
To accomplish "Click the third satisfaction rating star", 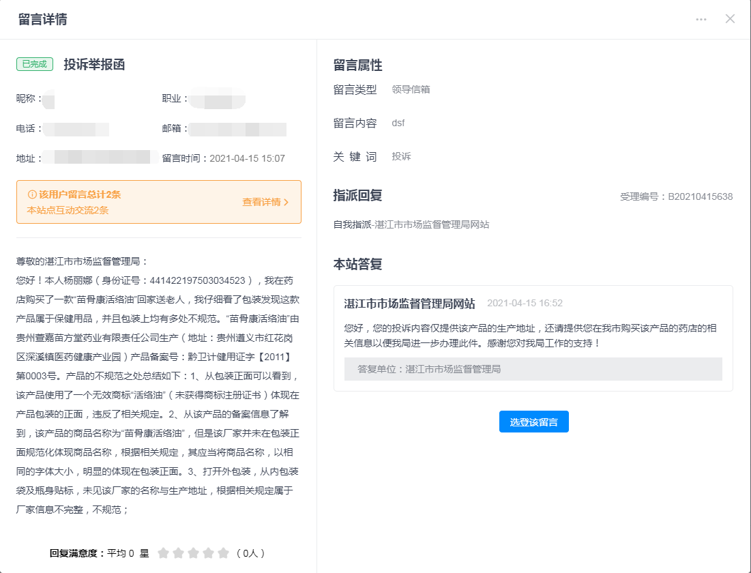I will [193, 553].
